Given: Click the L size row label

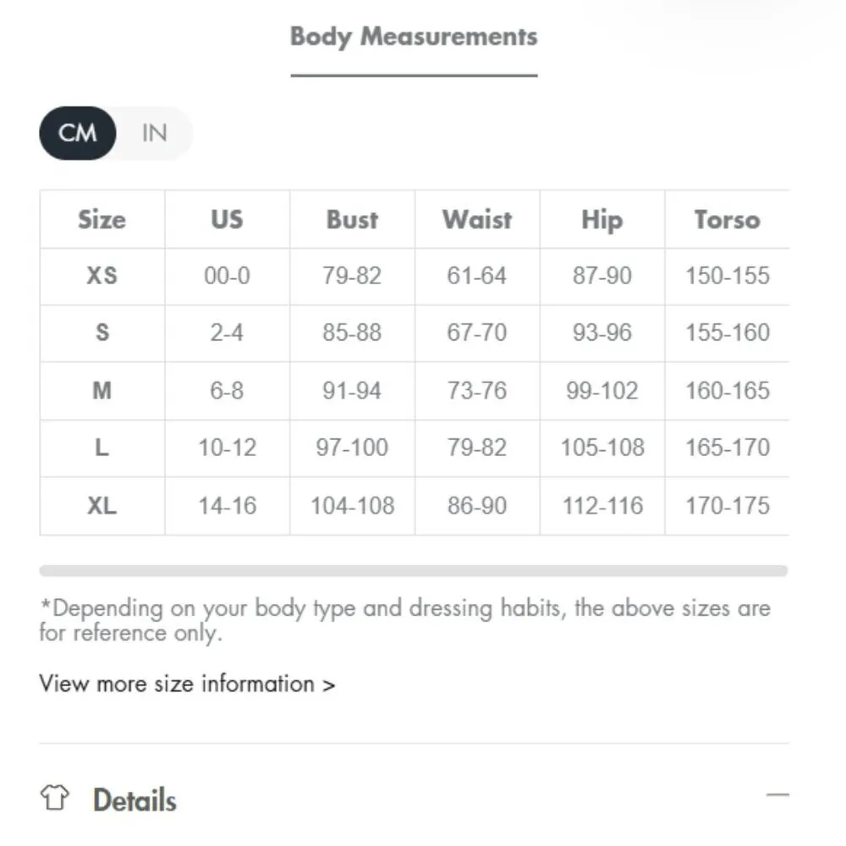Looking at the screenshot, I should pyautogui.click(x=102, y=448).
